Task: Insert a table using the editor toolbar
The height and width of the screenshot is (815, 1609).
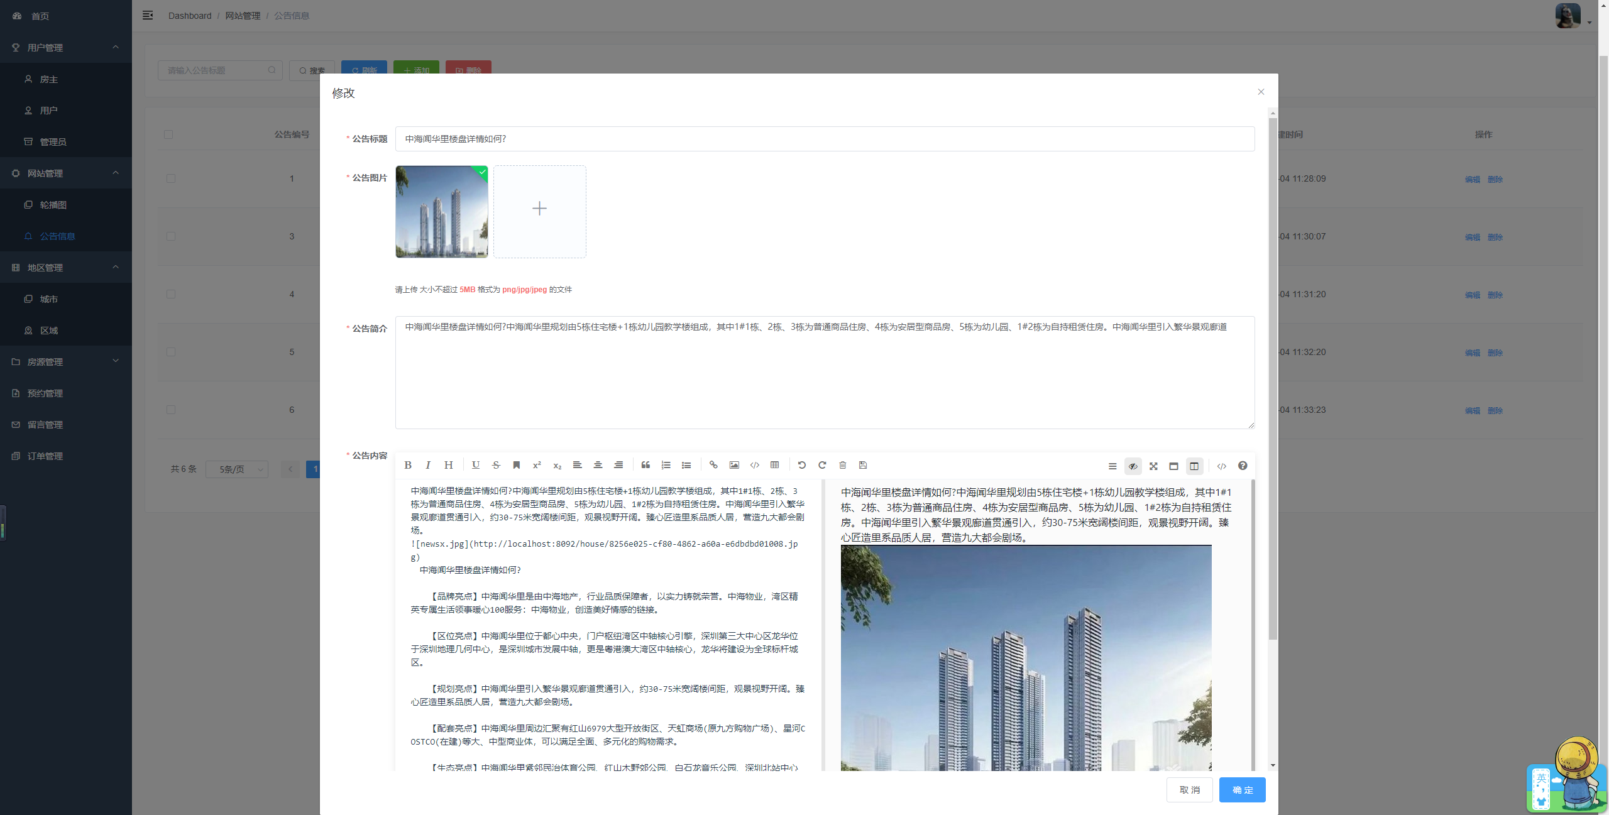Action: 774,465
